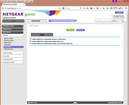Click the Logout button

tap(119, 12)
